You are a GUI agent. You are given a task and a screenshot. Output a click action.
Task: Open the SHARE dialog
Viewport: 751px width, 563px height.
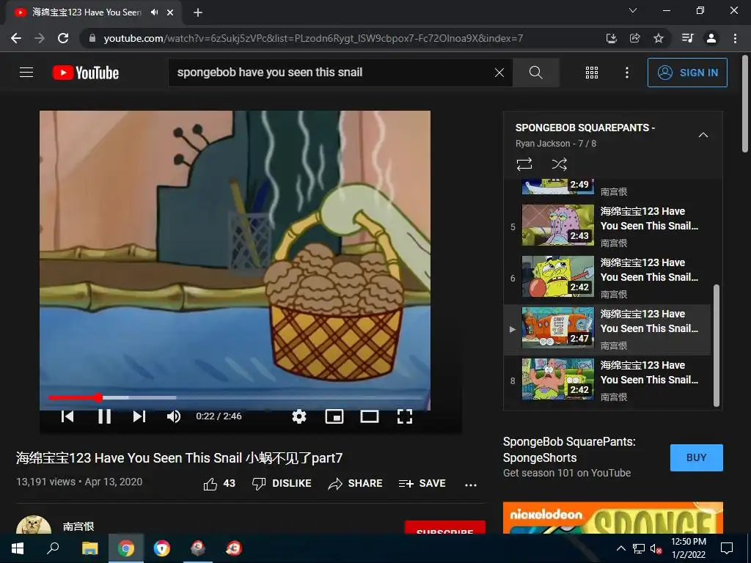[x=355, y=484]
